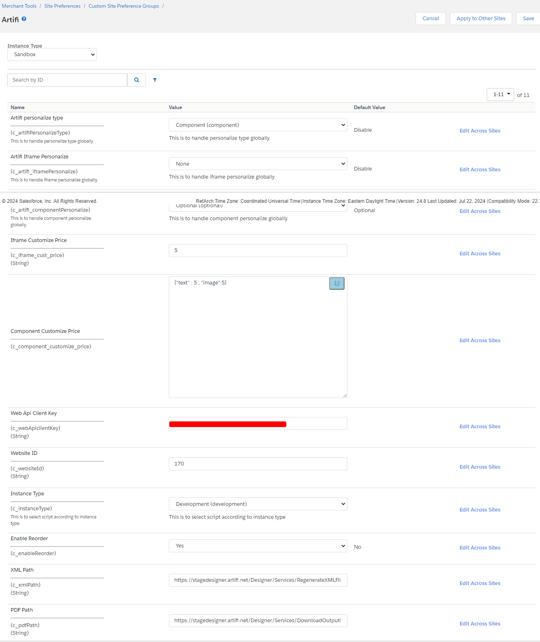Open Enable Reorder Yes dropdown

(258, 546)
